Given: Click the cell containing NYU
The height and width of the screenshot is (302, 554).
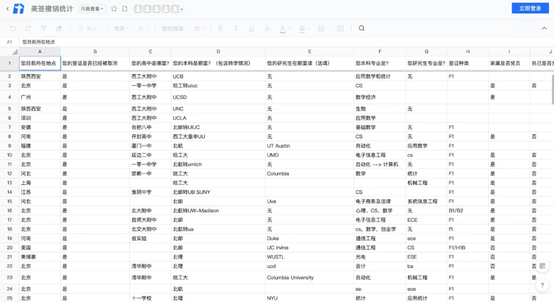Looking at the screenshot, I should pos(309,298).
